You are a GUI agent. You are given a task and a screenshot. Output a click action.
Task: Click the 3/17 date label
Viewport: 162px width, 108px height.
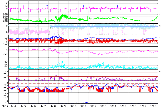click(143, 106)
